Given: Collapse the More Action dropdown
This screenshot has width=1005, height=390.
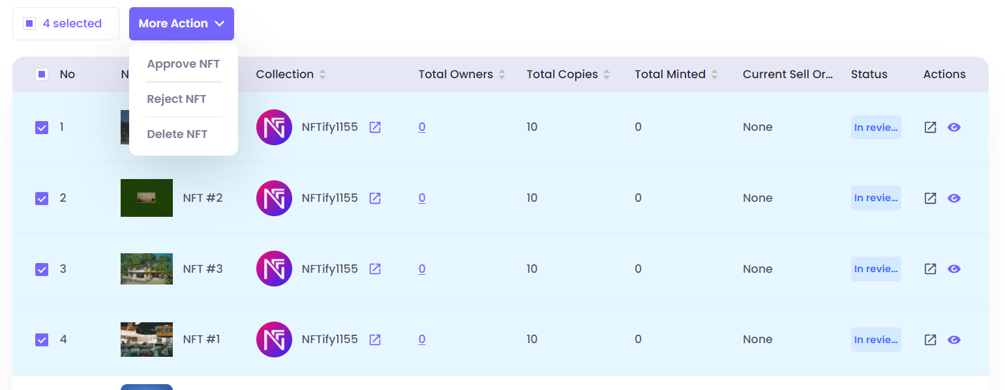Looking at the screenshot, I should (x=181, y=23).
